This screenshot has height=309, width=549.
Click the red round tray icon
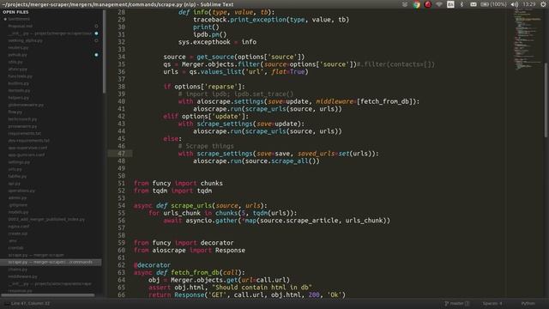tap(427, 4)
